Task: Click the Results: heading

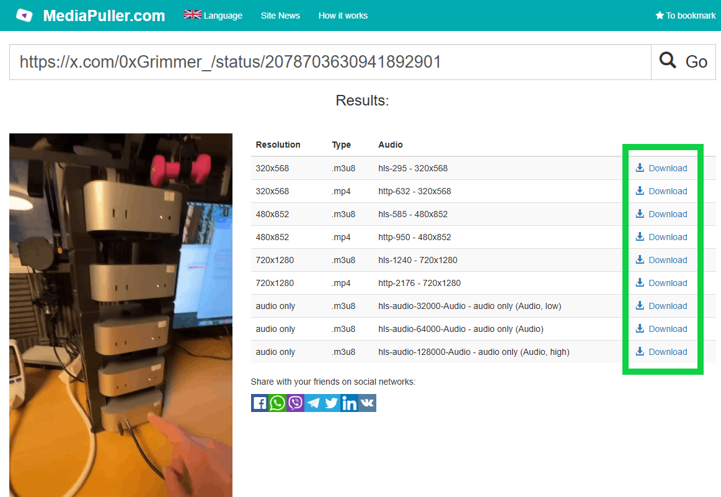Action: [x=362, y=101]
